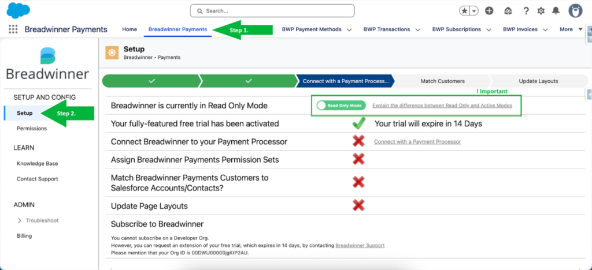
Task: Open the user profile avatar
Action: pyautogui.click(x=576, y=10)
